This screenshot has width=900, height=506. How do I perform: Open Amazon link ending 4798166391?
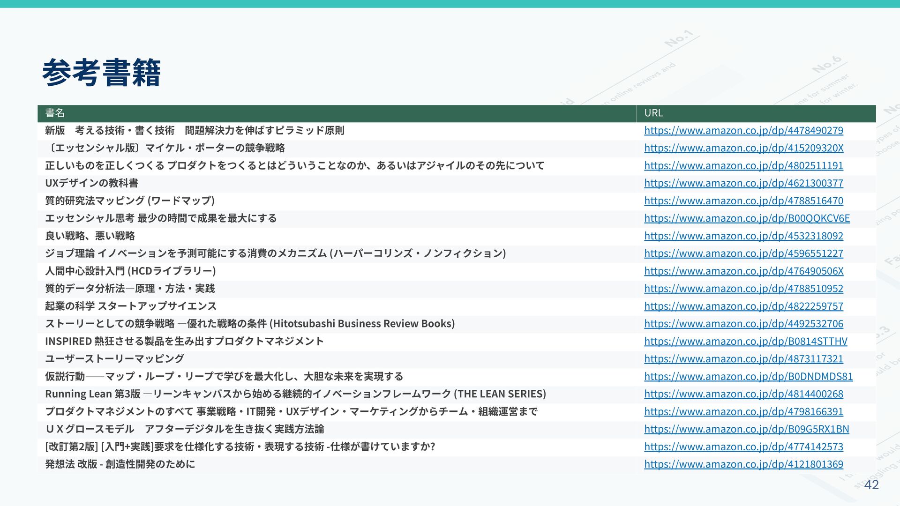pyautogui.click(x=743, y=411)
